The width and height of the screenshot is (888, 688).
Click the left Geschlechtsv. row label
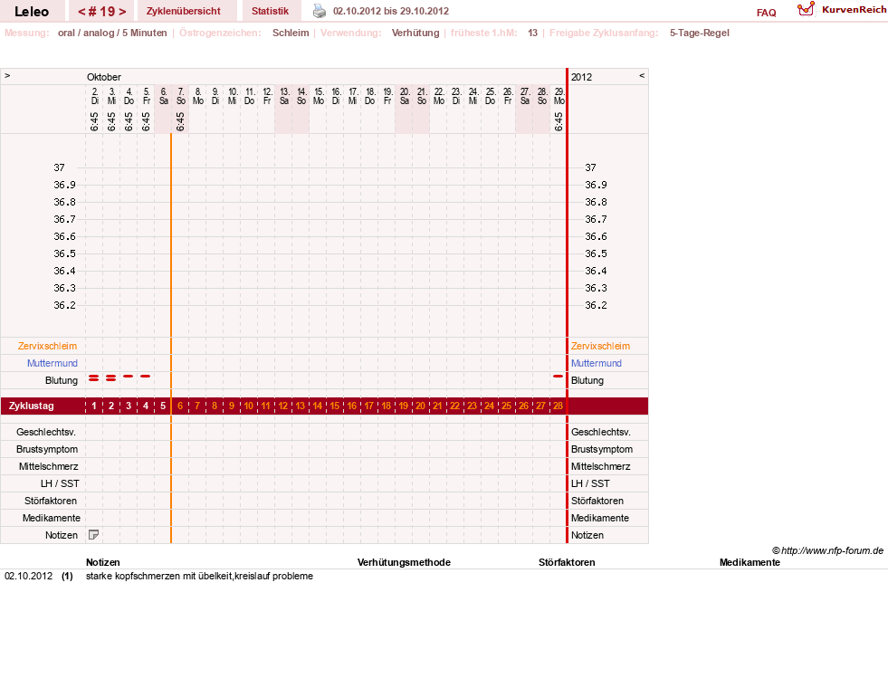(x=46, y=432)
